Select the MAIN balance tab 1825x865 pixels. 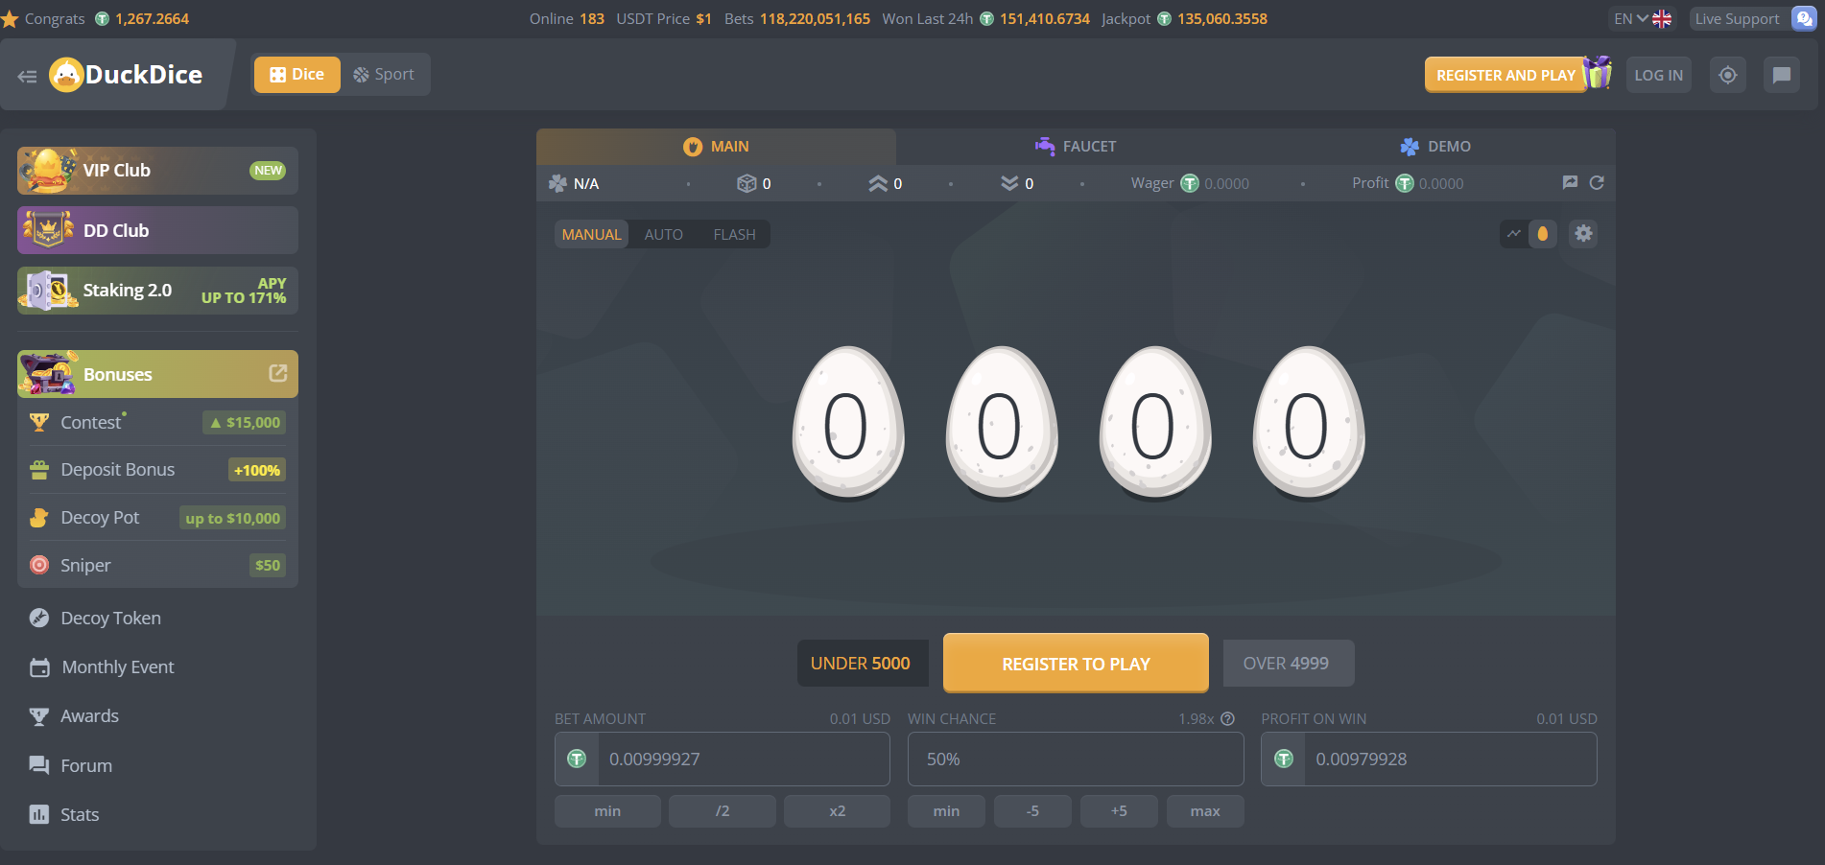click(716, 147)
